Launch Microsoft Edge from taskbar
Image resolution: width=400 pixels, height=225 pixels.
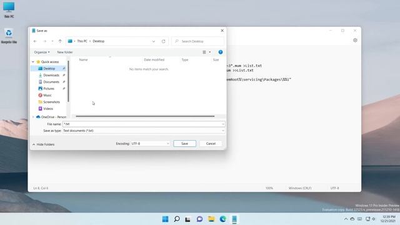click(x=222, y=219)
